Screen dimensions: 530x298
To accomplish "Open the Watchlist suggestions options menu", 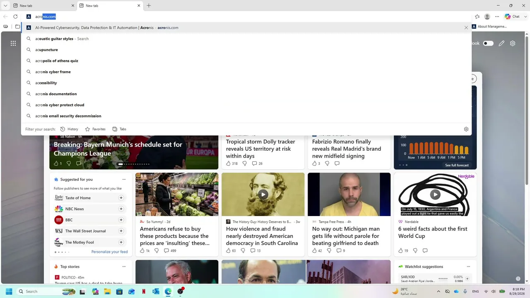I will click(x=468, y=267).
